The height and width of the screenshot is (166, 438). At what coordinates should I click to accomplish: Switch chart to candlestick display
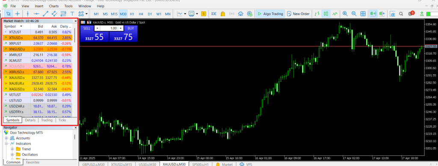[326, 14]
